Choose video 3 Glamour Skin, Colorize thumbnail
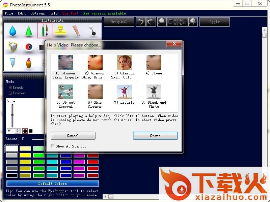Image resolution: width=270 pixels, height=202 pixels. point(124,63)
